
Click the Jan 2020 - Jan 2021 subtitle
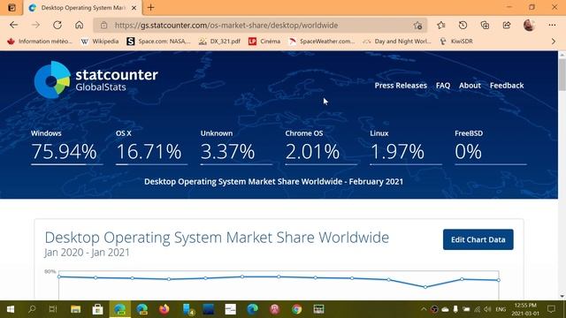pos(87,253)
